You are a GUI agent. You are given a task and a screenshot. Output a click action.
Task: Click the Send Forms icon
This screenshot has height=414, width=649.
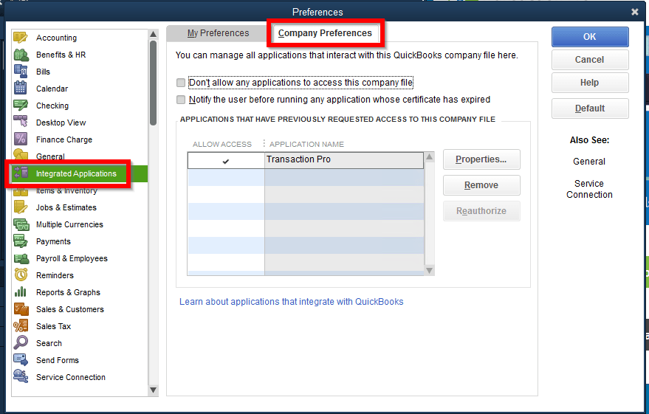coord(20,360)
